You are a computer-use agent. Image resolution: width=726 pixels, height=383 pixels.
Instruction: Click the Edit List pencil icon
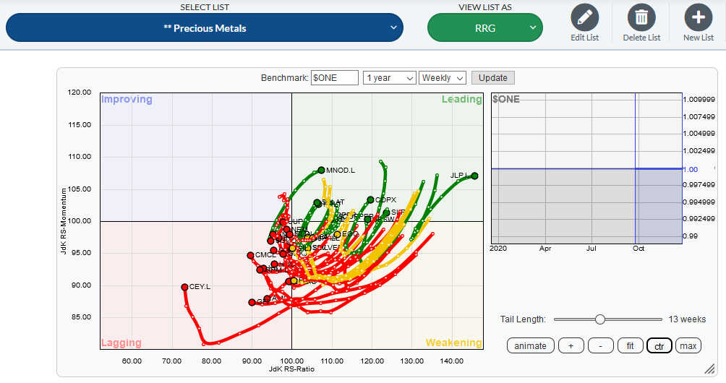tap(584, 17)
